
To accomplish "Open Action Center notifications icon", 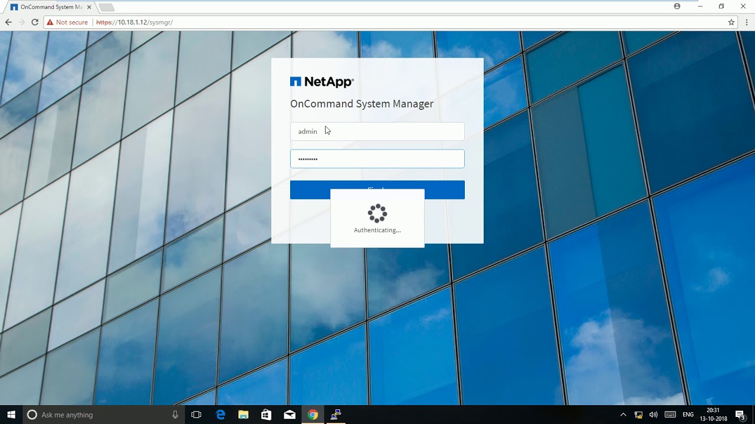I will tap(740, 415).
